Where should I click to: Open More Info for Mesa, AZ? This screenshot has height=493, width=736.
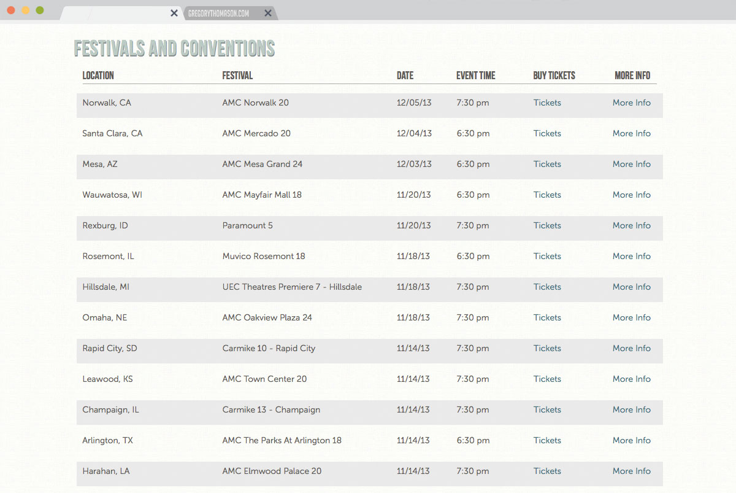pos(632,164)
